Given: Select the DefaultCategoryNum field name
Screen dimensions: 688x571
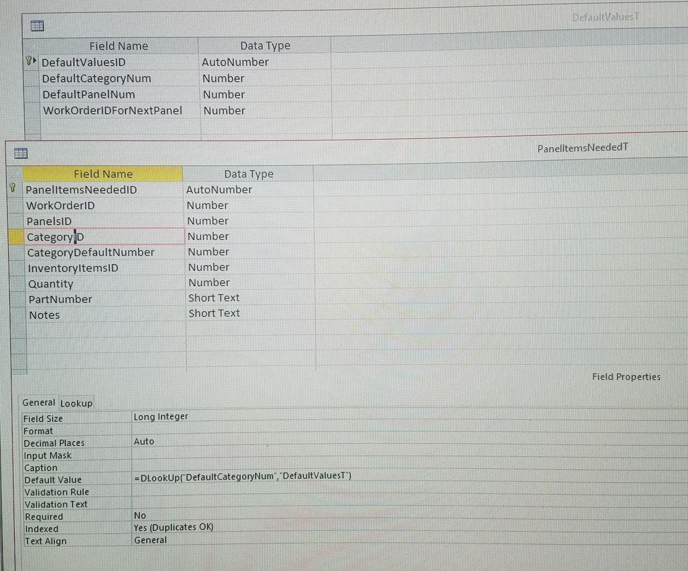Looking at the screenshot, I should 97,79.
